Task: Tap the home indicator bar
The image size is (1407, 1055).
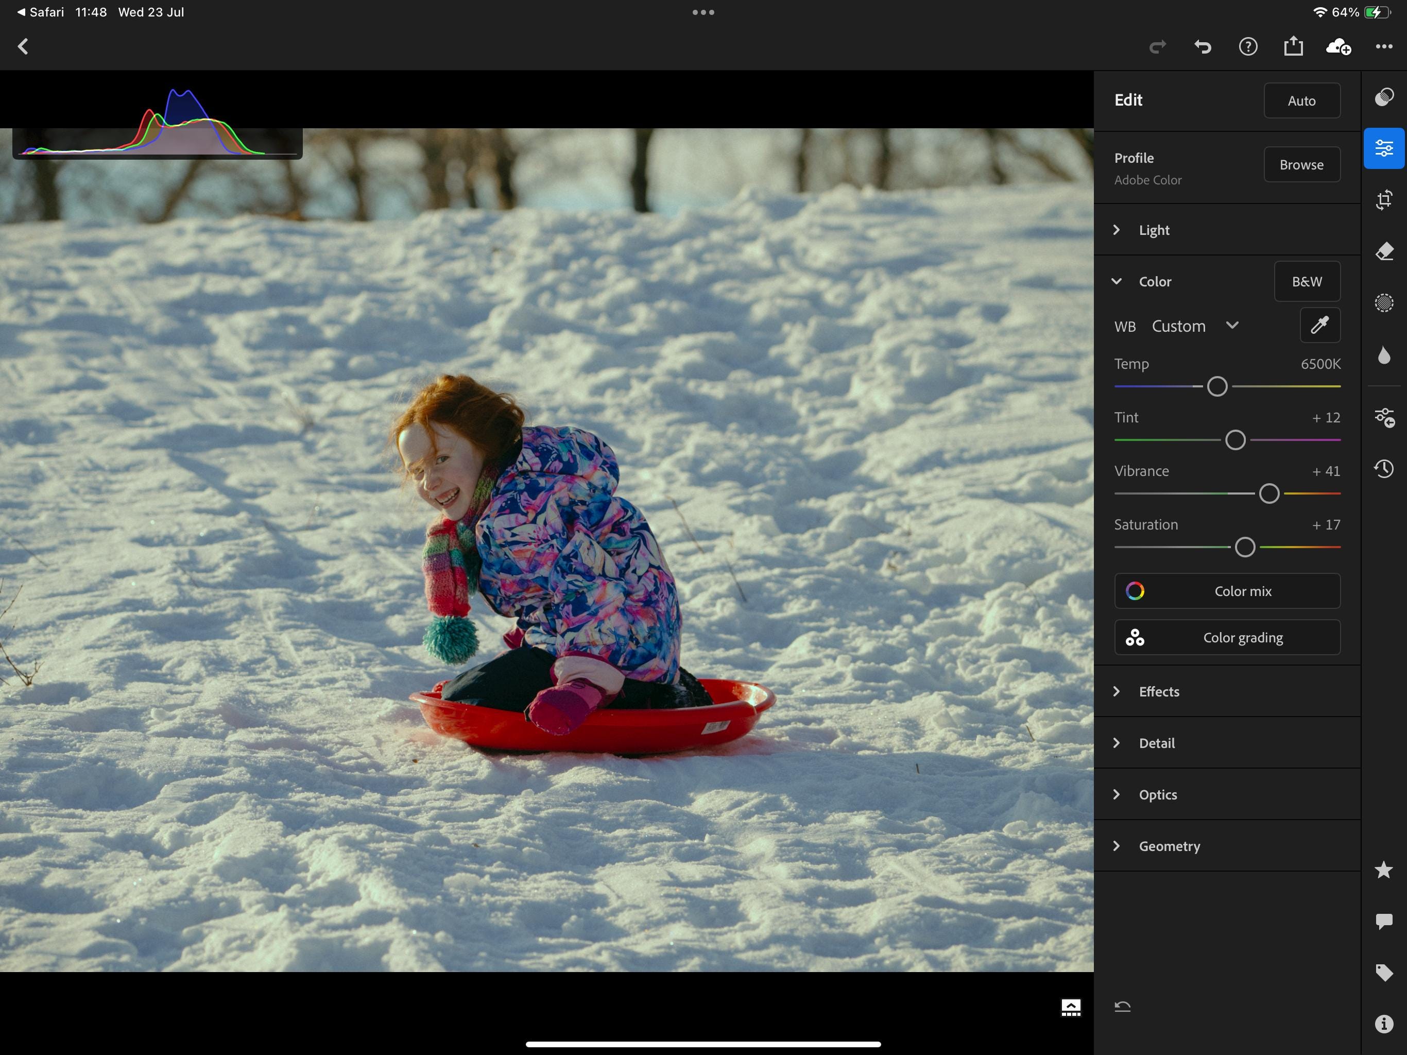Action: pyautogui.click(x=703, y=1044)
